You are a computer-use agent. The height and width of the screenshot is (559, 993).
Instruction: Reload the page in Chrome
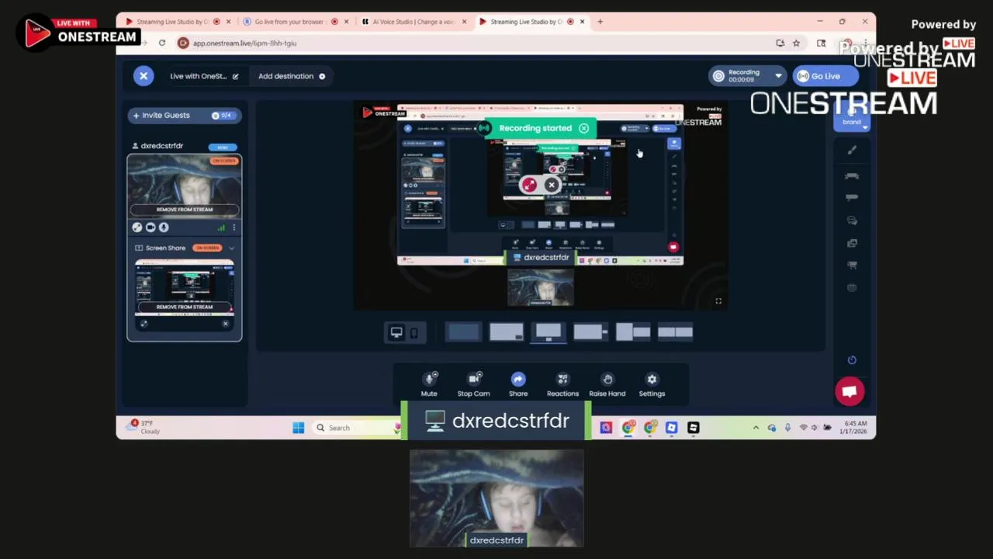(162, 43)
